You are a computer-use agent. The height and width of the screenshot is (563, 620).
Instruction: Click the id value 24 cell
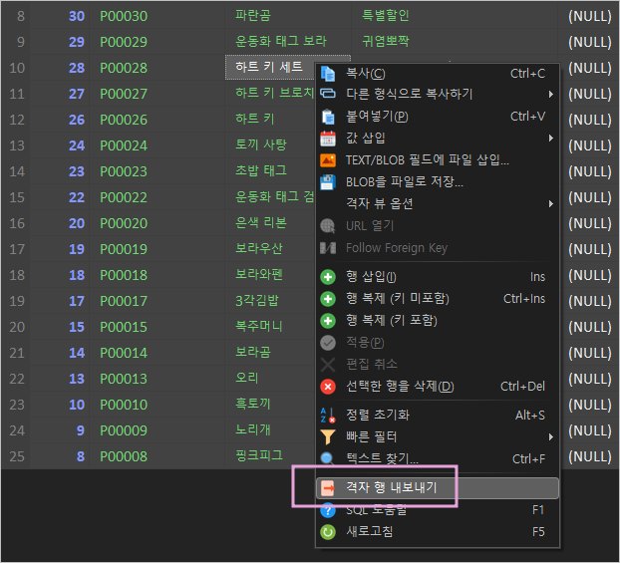click(x=60, y=145)
